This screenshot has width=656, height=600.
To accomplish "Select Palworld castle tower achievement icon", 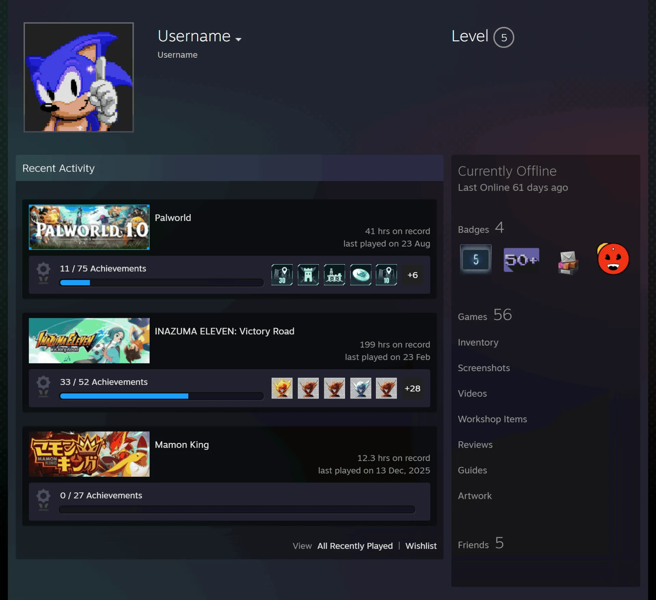I will coord(308,275).
